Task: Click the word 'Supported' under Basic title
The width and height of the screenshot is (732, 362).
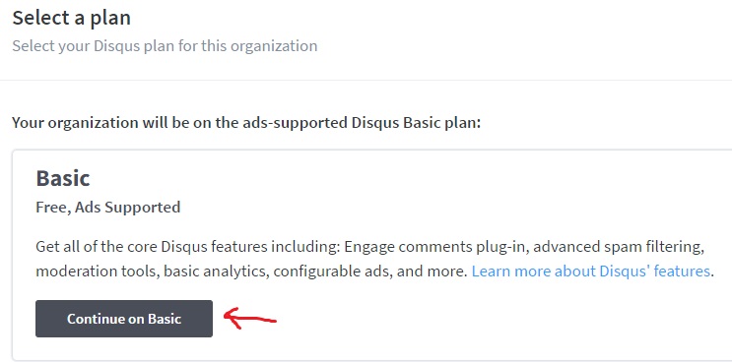Action: [x=143, y=207]
